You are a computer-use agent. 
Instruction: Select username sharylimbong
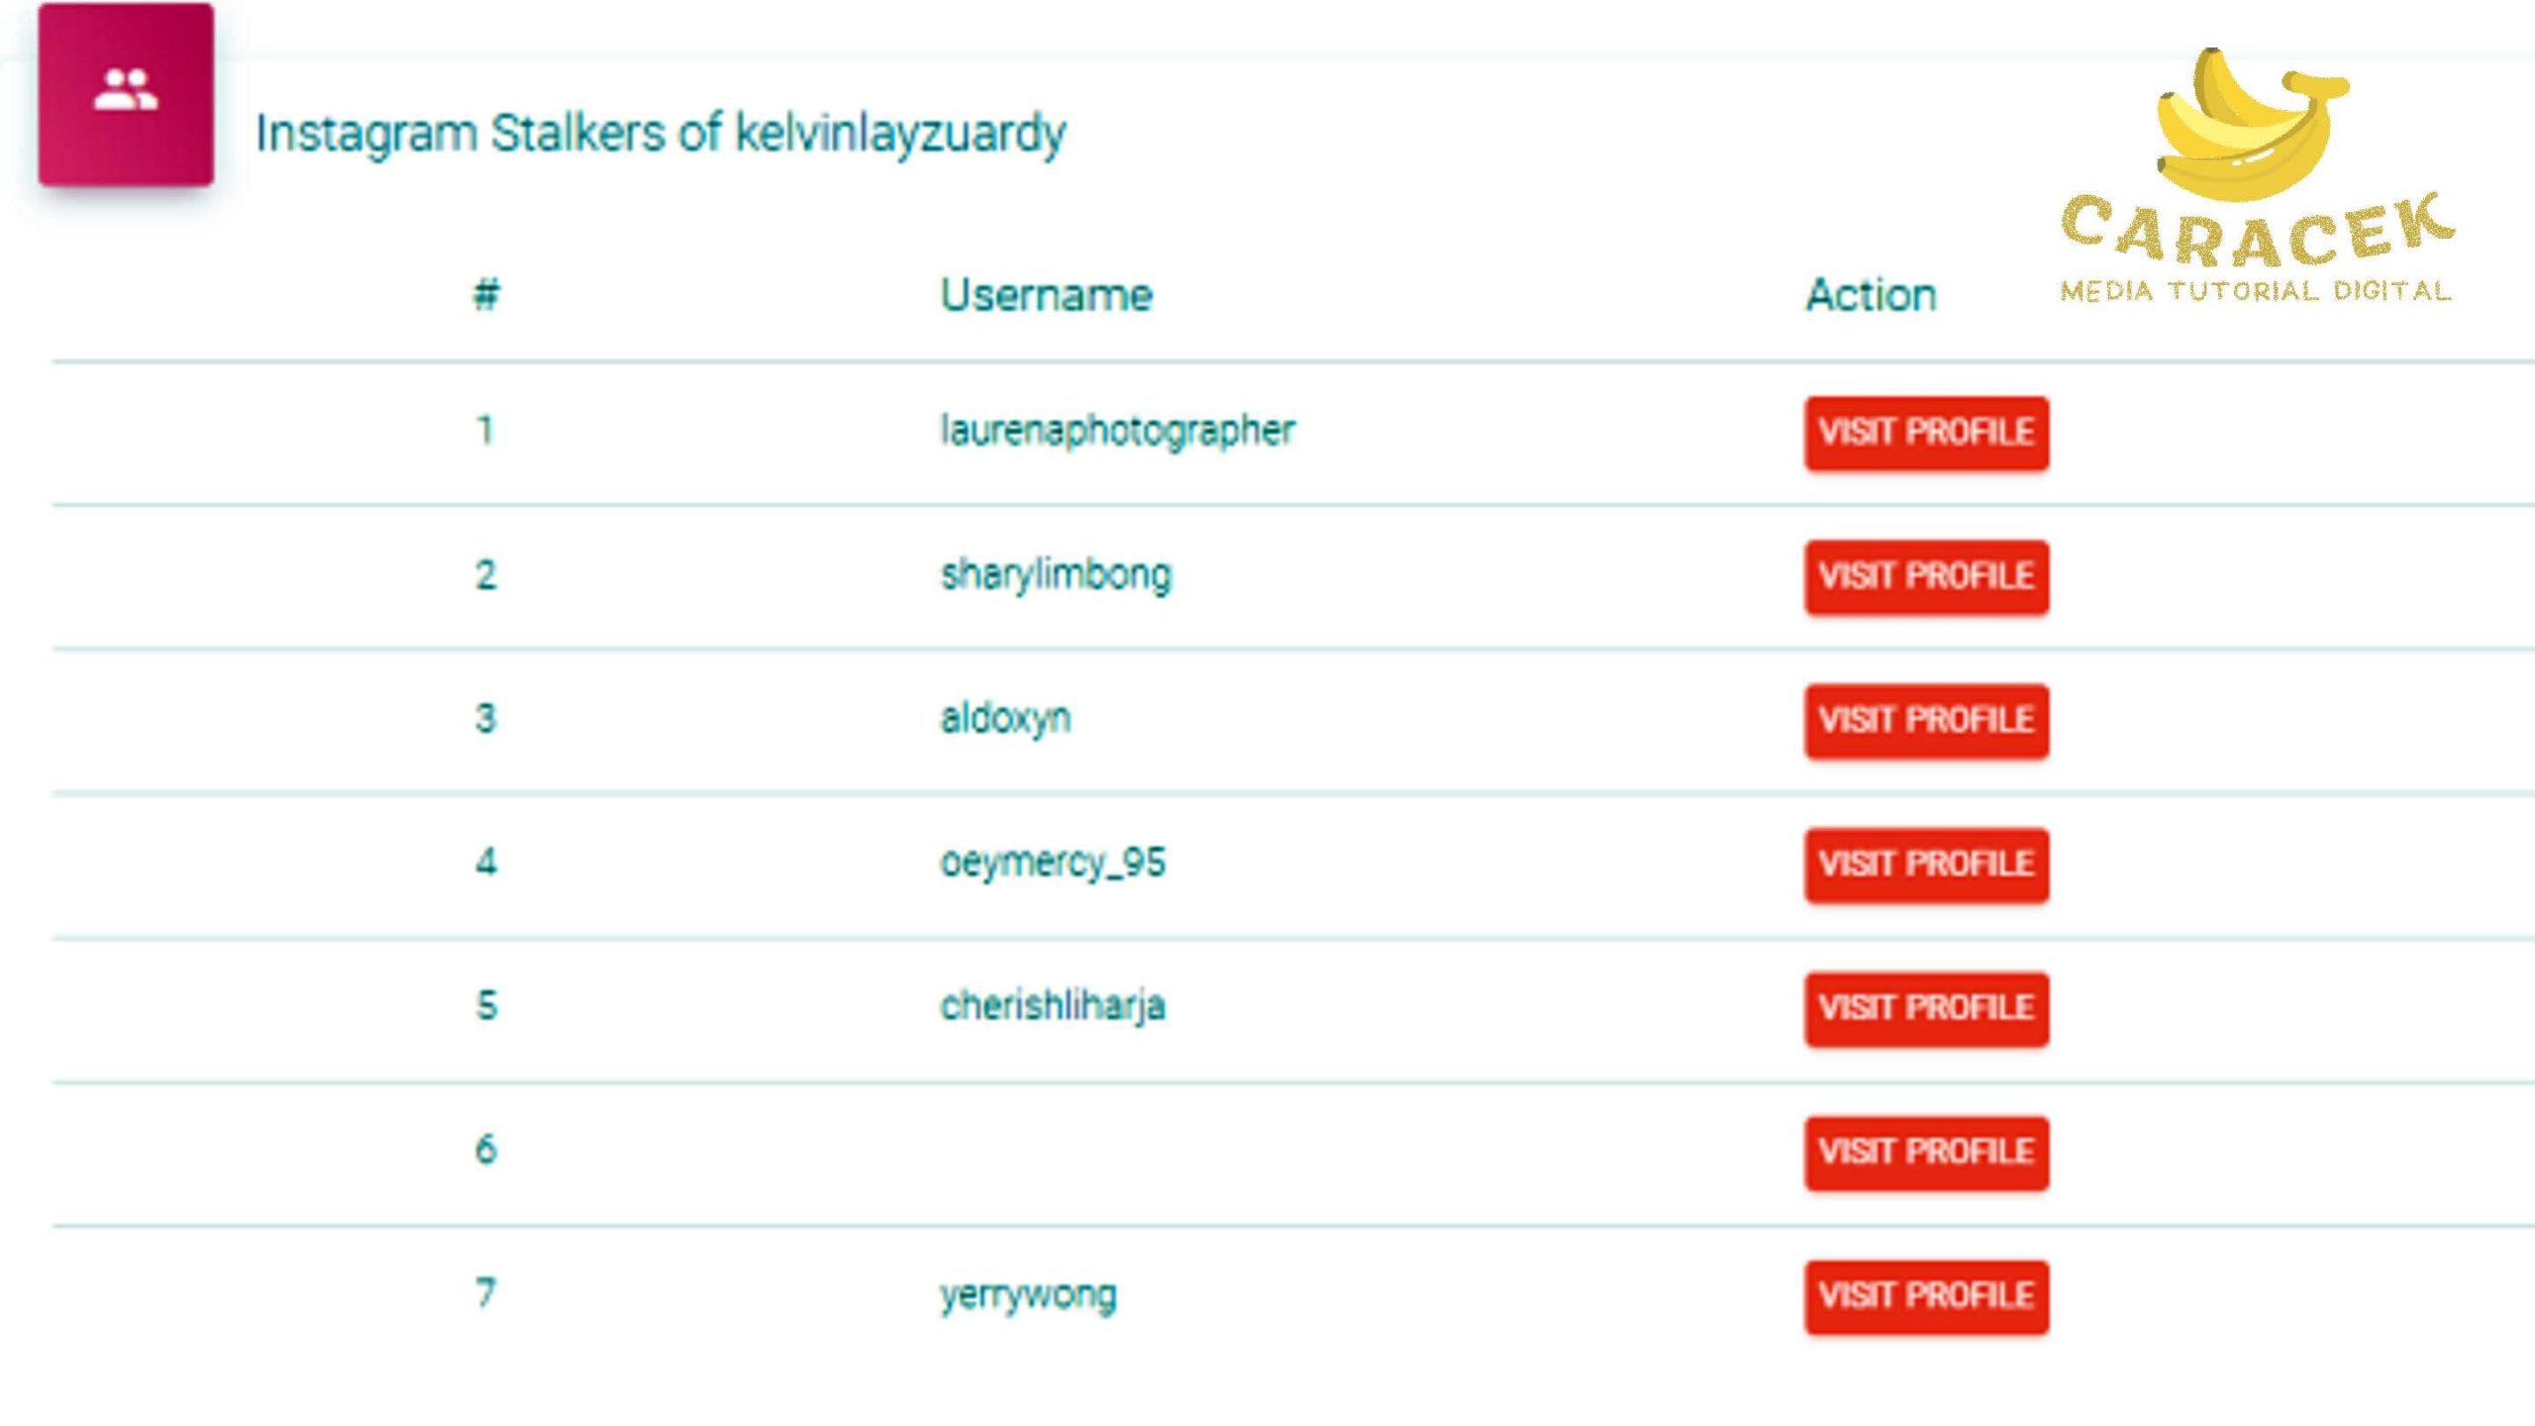coord(1056,575)
